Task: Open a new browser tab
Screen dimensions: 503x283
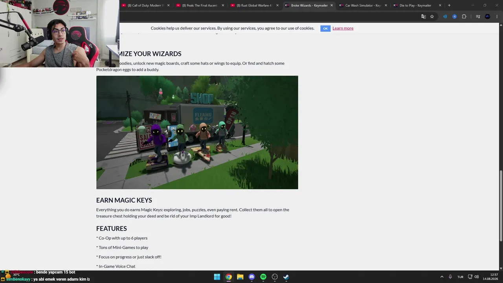Action: [449, 6]
